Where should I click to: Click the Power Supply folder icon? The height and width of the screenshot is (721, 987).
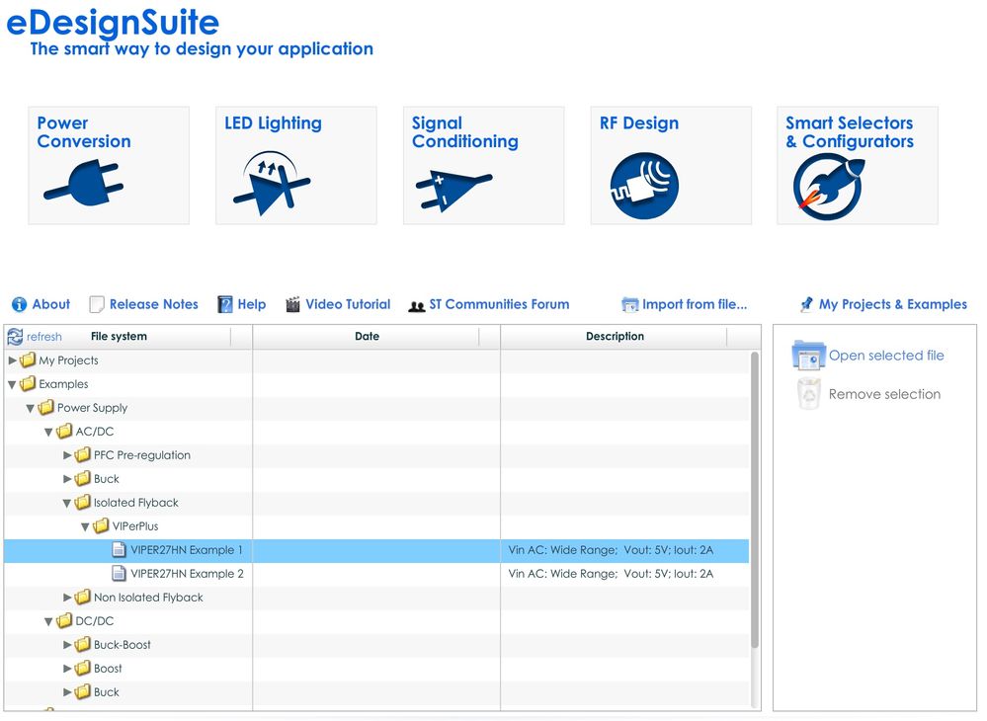[46, 408]
